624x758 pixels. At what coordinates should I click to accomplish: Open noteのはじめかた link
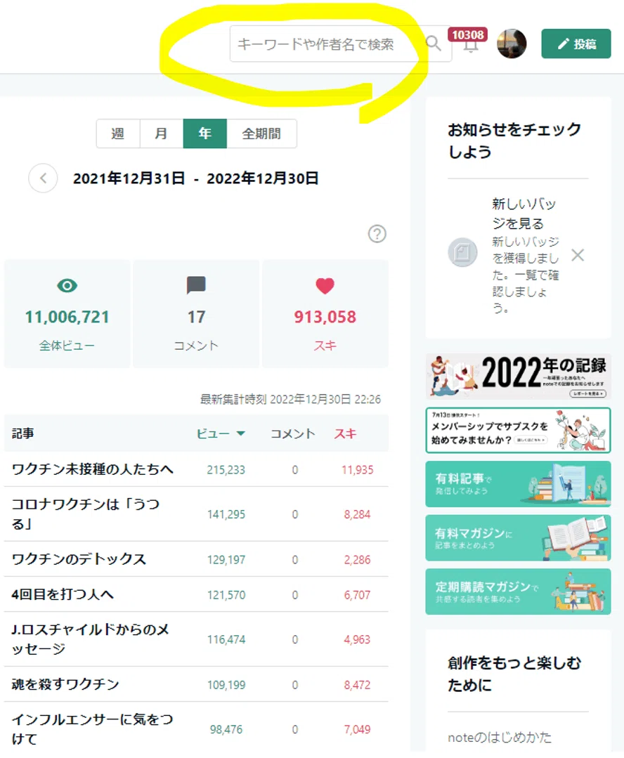(x=500, y=737)
